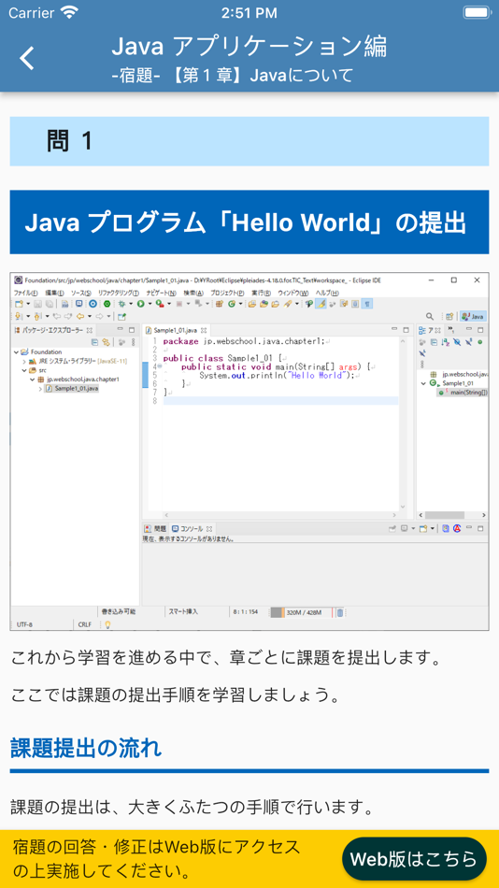Tap the sentence 課題の提出は、大きくふたつの手順で行います。
Viewport: 499px width, 888px height.
point(192,806)
